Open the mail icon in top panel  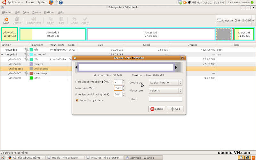56,2
